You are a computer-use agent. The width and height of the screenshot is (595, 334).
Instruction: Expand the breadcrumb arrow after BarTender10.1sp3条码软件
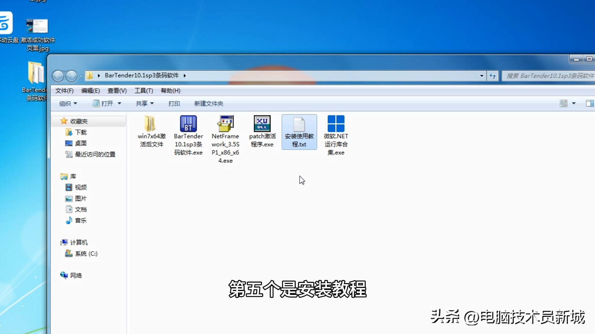tap(185, 76)
